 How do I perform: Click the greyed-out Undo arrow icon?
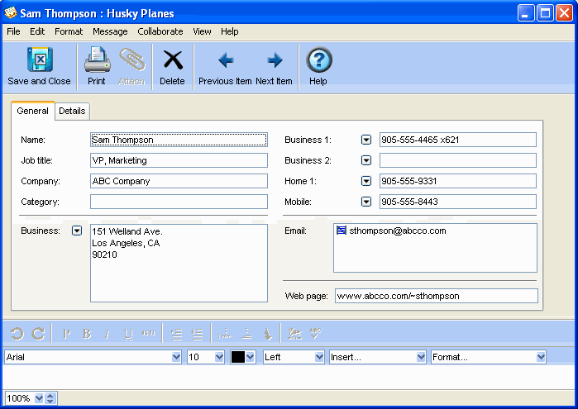tap(17, 334)
